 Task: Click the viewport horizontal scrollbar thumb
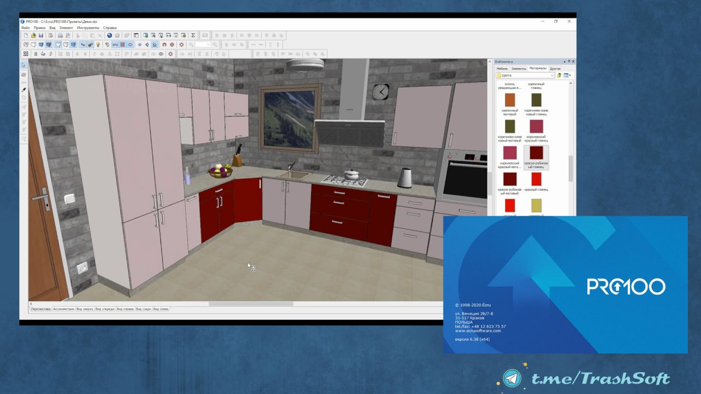(250, 304)
